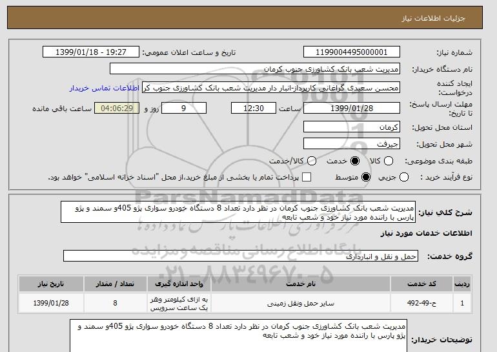Click the اطلاعات خدمات مورد نیاز heading
Viewport: 497px width, 352px height.
click(426, 233)
